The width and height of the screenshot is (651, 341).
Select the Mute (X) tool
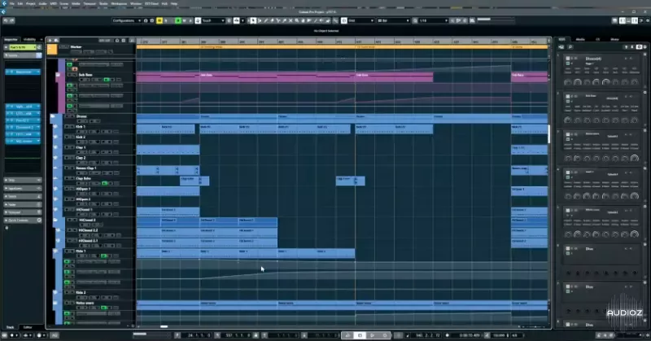(x=291, y=20)
